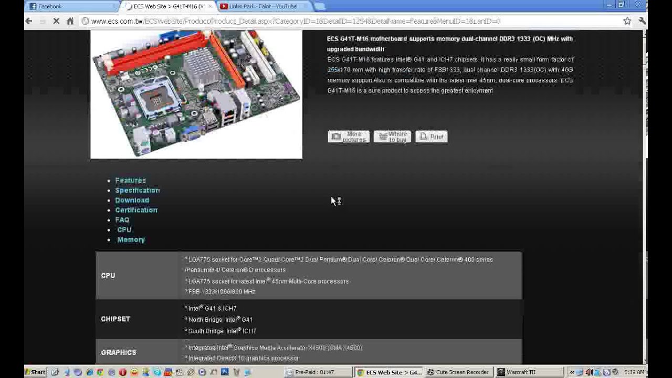Open the Memory support link
This screenshot has height=378, width=672.
(131, 239)
